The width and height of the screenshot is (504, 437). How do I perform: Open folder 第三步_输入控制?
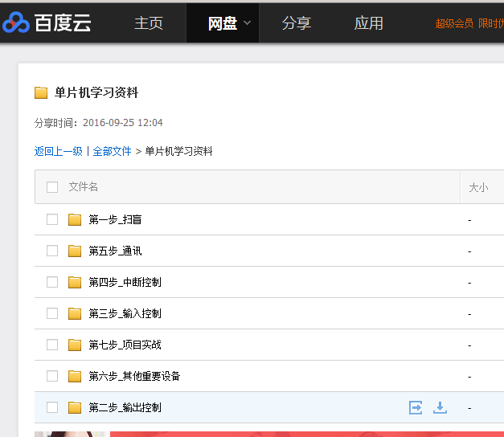[125, 313]
